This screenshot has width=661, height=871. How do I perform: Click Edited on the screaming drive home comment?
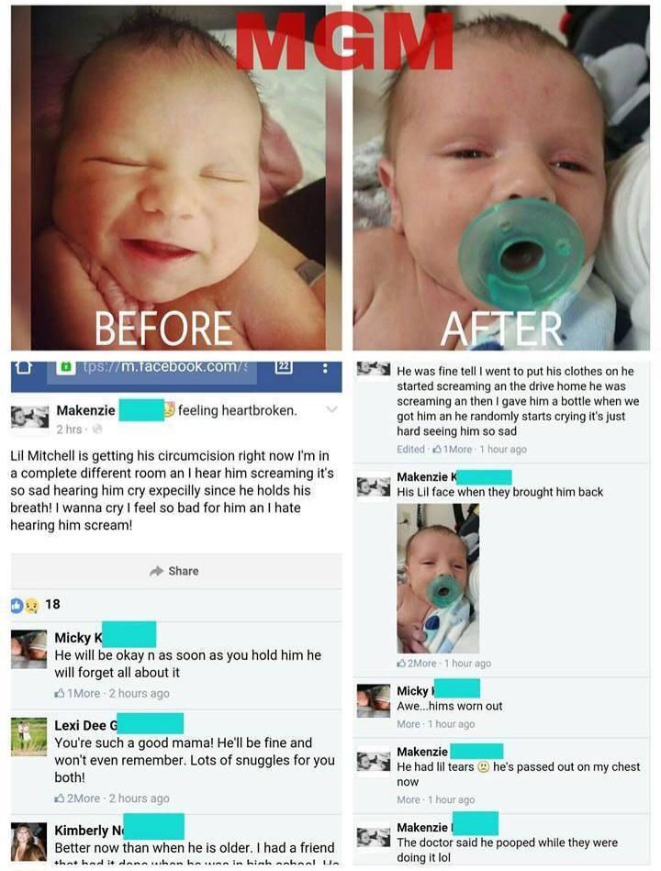[x=410, y=450]
